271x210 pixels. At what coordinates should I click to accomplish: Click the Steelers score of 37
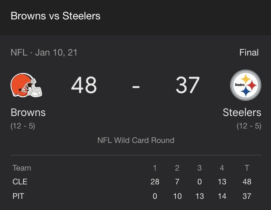click(188, 85)
